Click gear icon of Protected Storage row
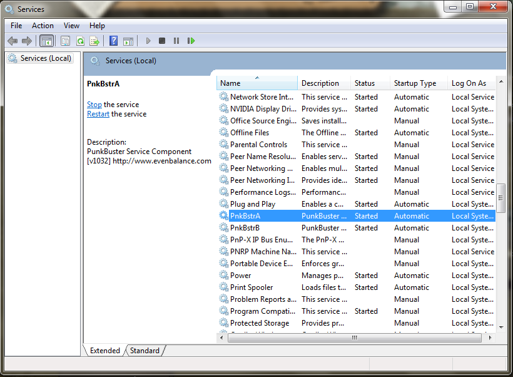This screenshot has height=377, width=513. click(x=224, y=323)
